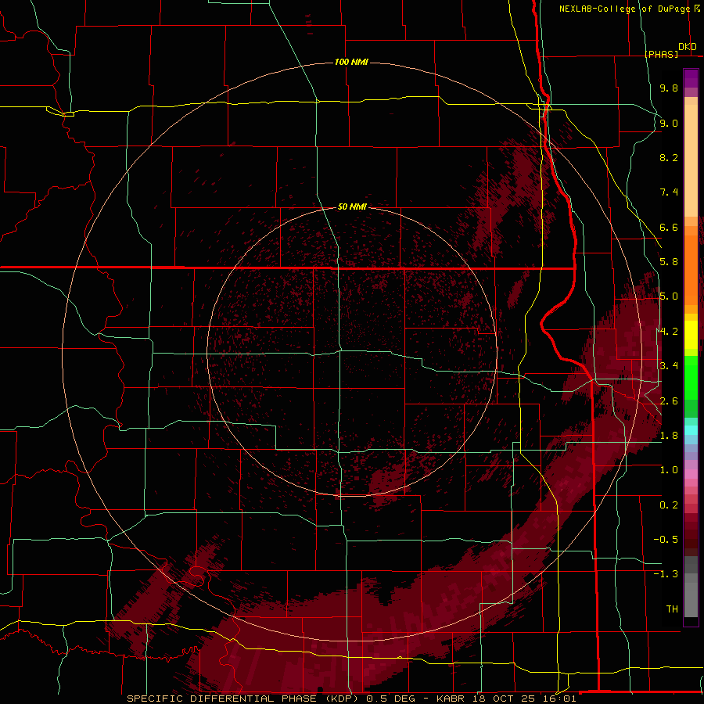The height and width of the screenshot is (704, 704).
Task: Click the DKD label above the color scale
Action: coord(688,46)
